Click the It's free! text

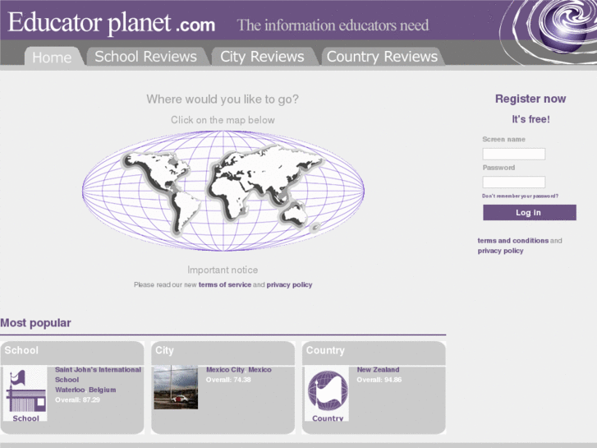click(x=530, y=119)
